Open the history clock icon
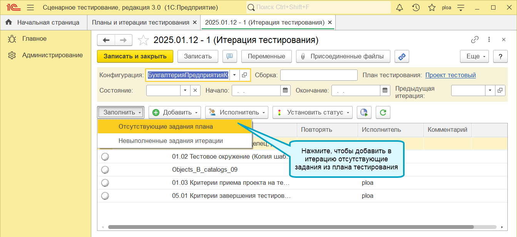The image size is (517, 237). click(x=416, y=7)
